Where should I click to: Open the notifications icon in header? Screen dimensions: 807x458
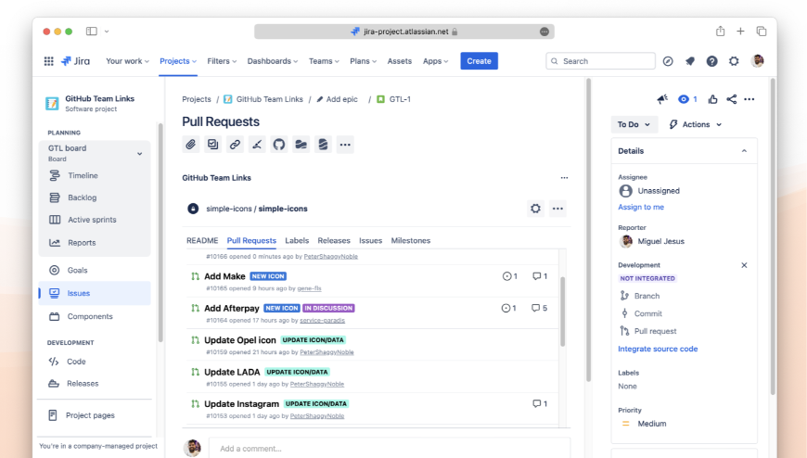690,61
